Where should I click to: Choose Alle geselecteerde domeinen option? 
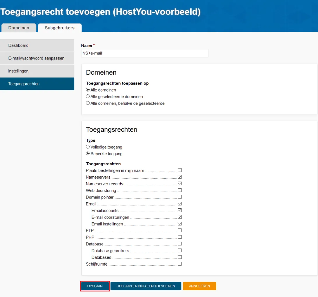point(88,96)
